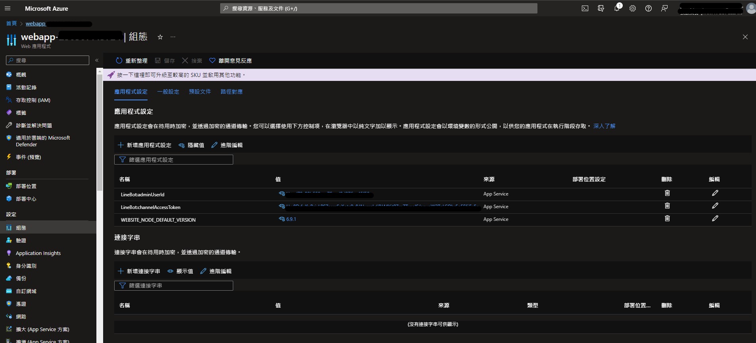Close the 組態 blade with the X

click(745, 37)
